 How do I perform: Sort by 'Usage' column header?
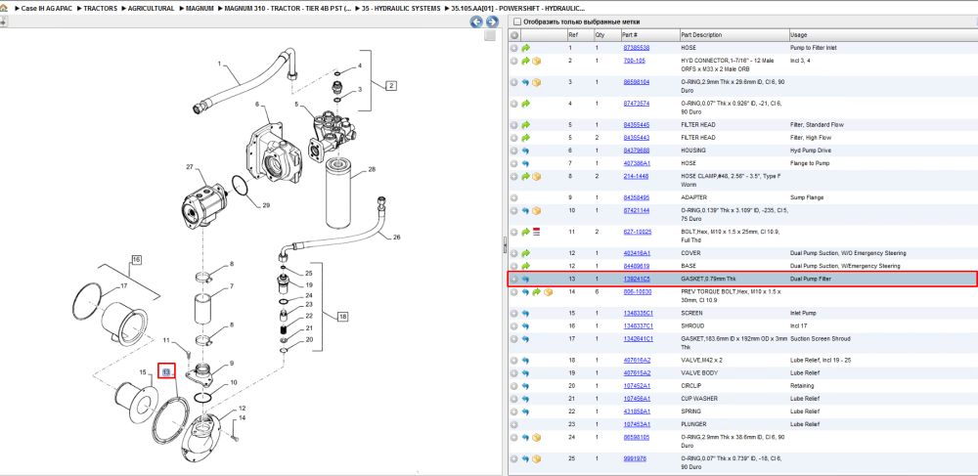click(798, 35)
